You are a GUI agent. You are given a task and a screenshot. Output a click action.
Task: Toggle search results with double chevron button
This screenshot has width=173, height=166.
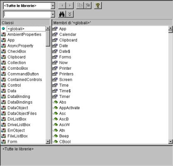pyautogui.click(x=70, y=14)
